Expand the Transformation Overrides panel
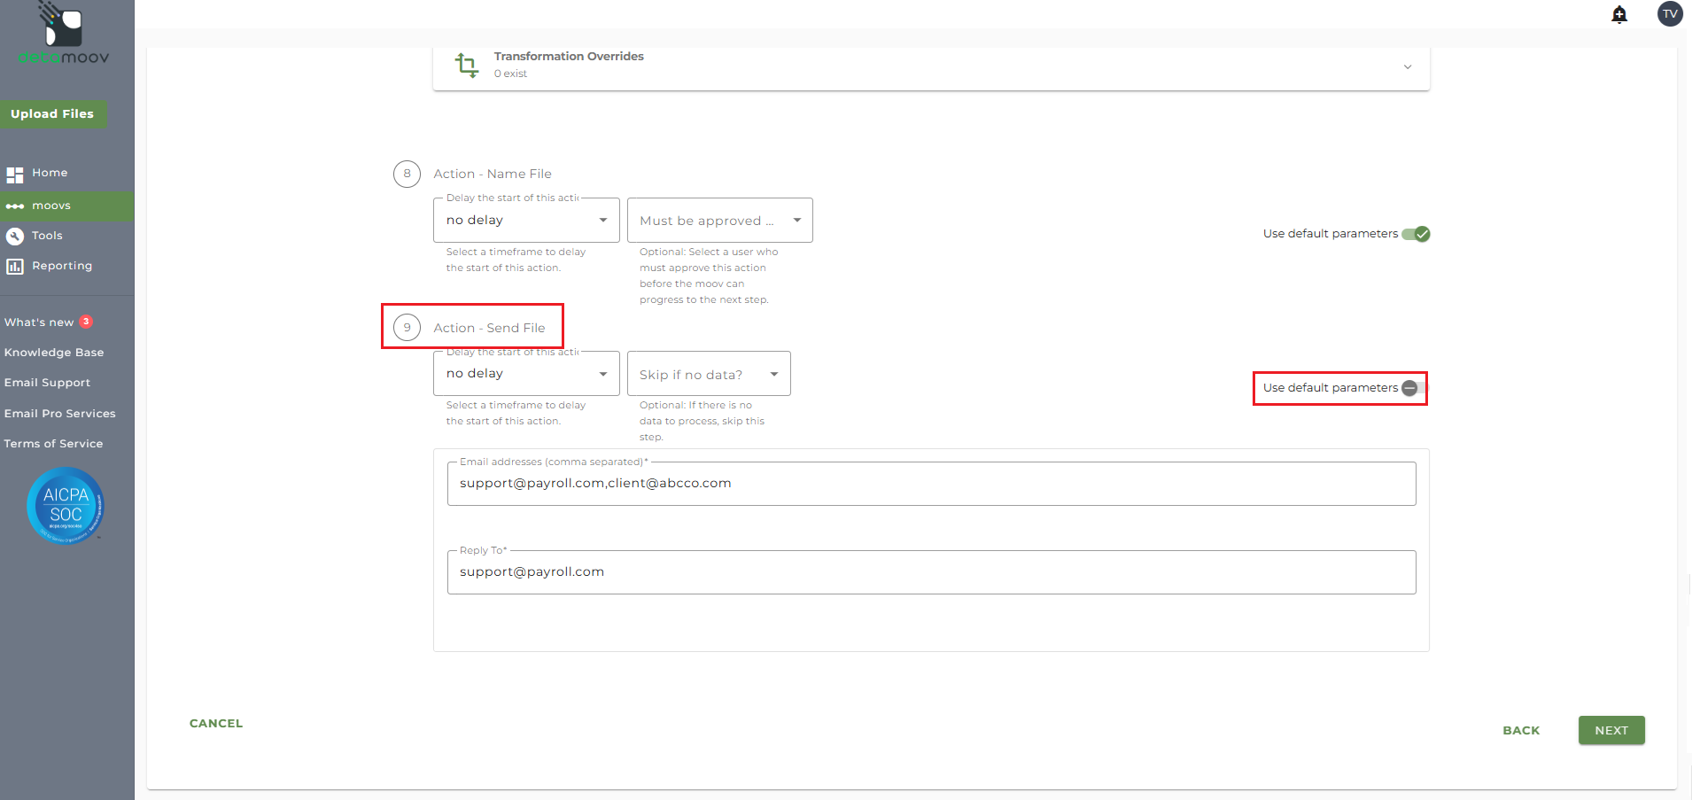Image resolution: width=1692 pixels, height=800 pixels. coord(1407,66)
